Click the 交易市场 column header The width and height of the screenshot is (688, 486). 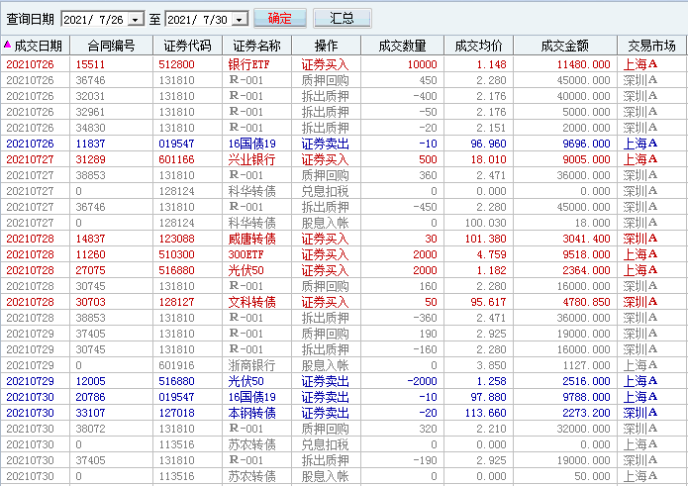651,46
